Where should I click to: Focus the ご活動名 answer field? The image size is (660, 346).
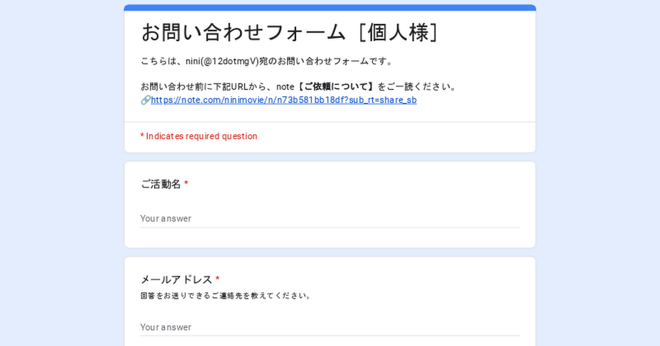[330, 219]
